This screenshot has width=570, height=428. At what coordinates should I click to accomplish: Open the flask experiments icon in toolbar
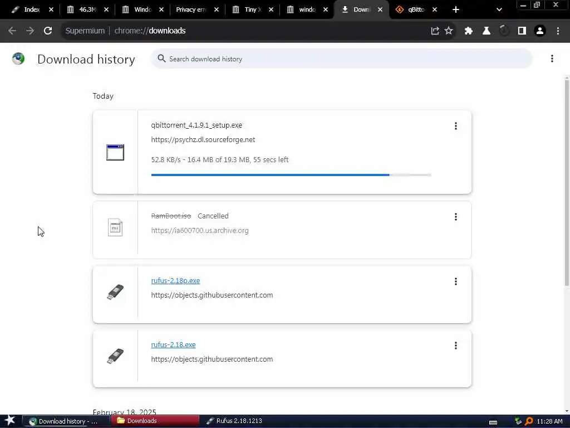click(486, 31)
